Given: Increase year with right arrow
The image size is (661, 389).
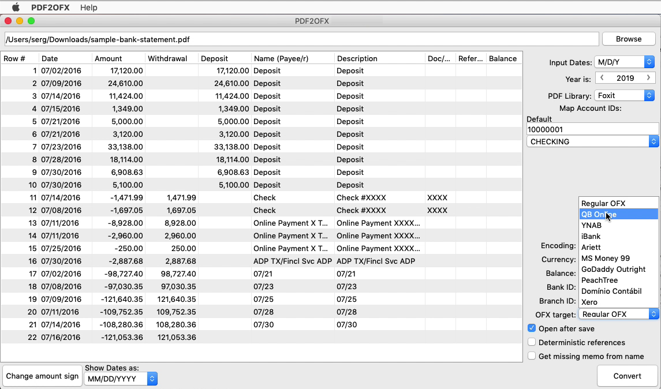Looking at the screenshot, I should click(x=648, y=77).
